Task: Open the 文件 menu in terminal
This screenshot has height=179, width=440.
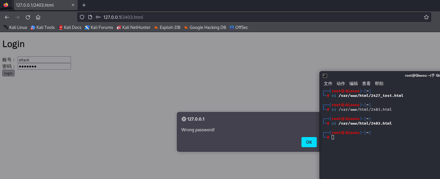Action: point(328,84)
